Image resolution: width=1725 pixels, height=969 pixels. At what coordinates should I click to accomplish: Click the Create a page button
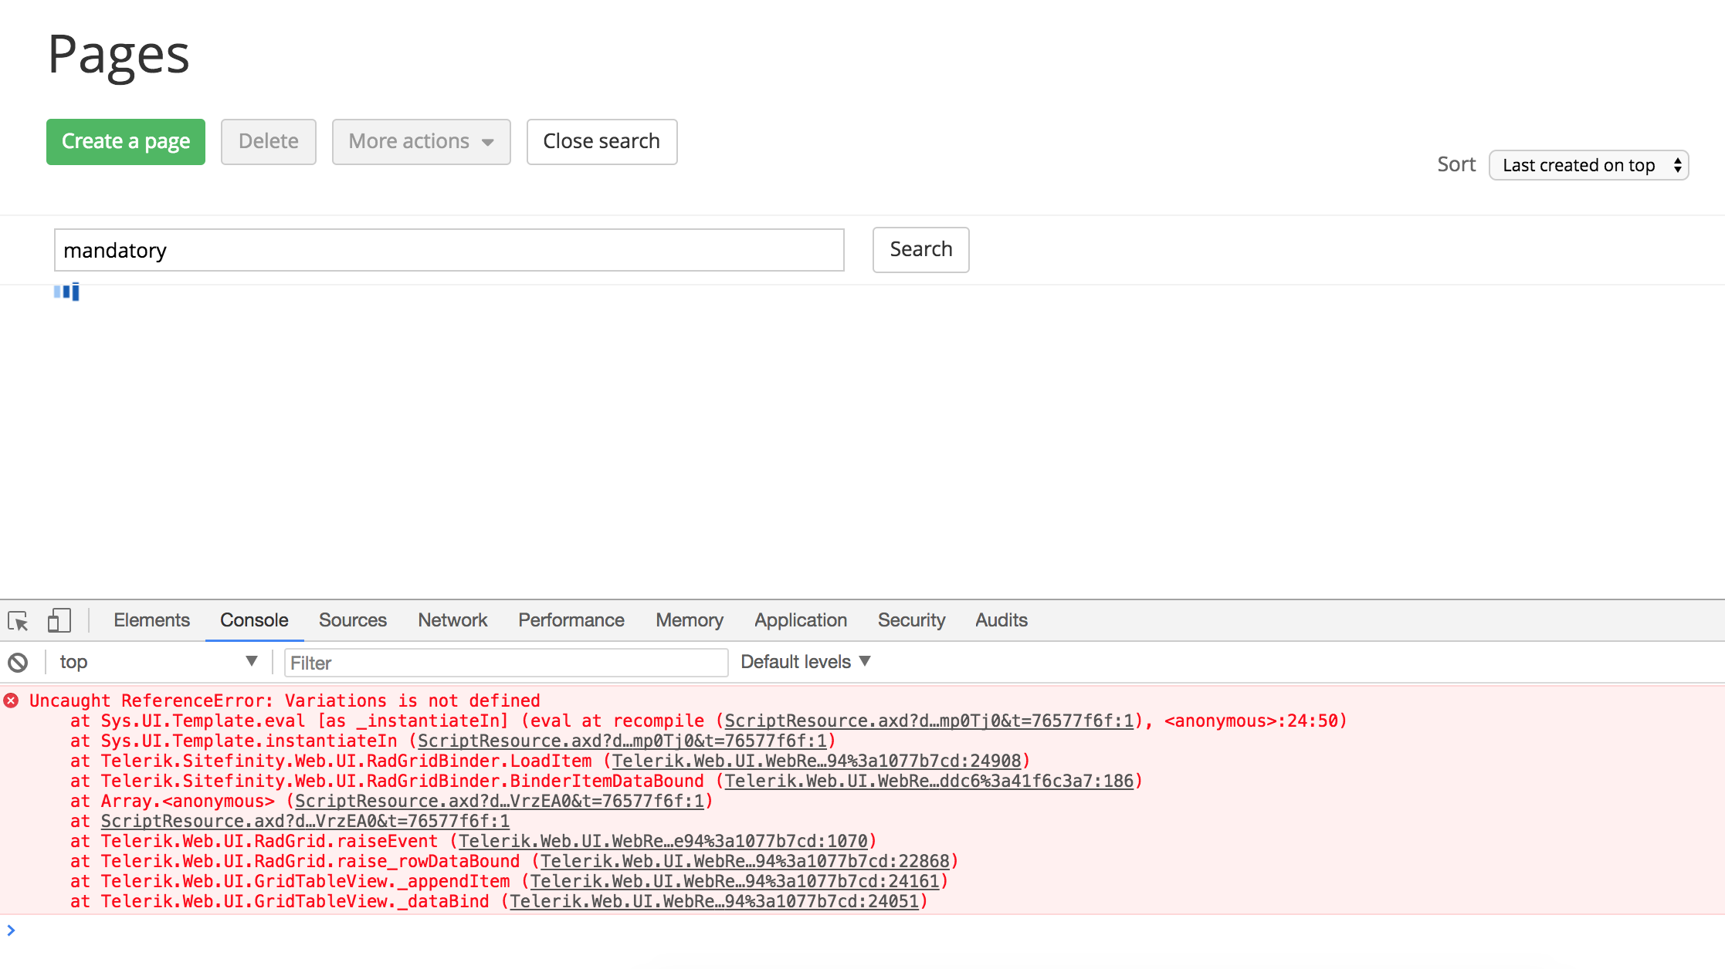[x=126, y=141]
